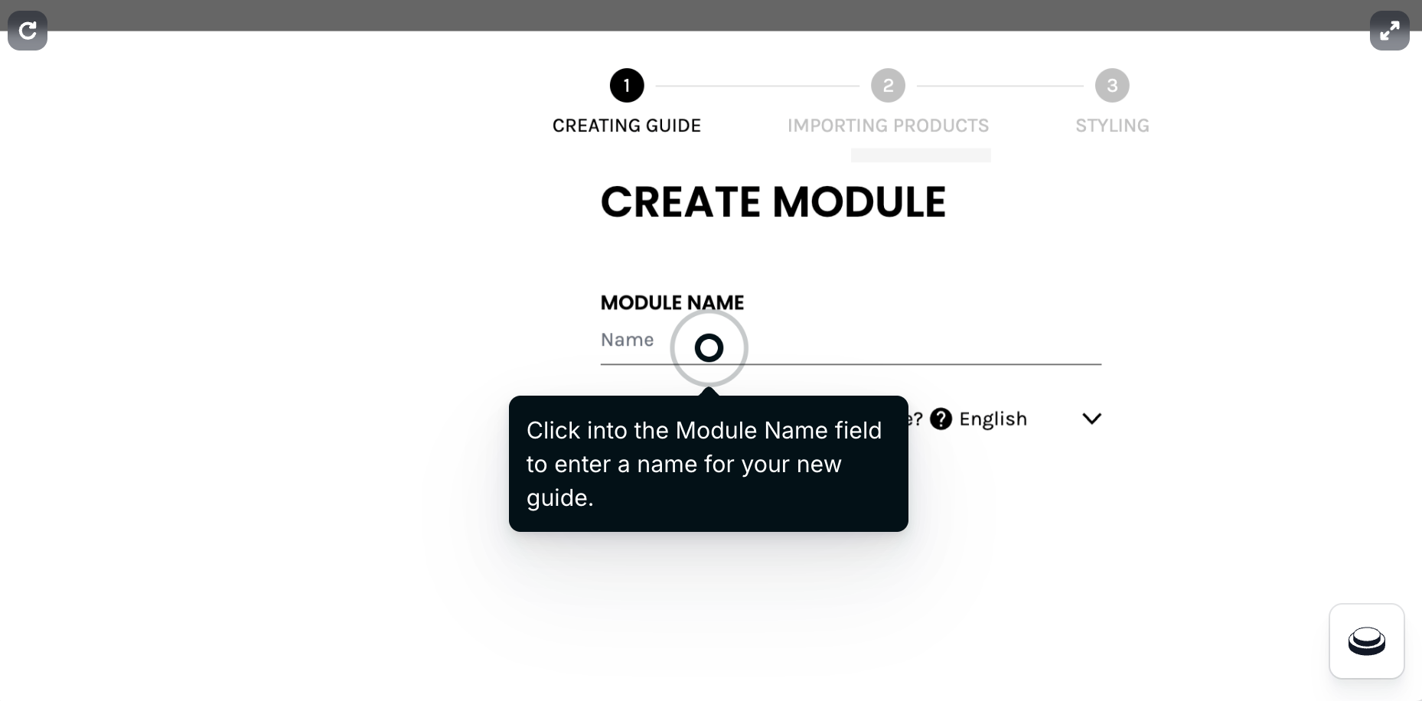The image size is (1422, 701).
Task: Click the fullscreen expand icon
Action: click(x=1389, y=31)
